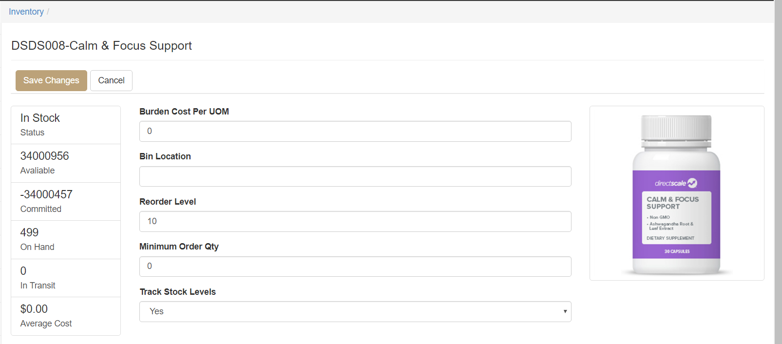Click the Reorder Level label
This screenshot has width=782, height=344.
coord(168,202)
